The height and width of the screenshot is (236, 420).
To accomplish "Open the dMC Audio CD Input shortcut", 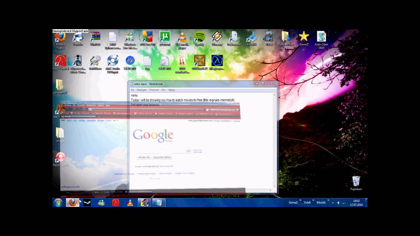I will (x=113, y=64).
